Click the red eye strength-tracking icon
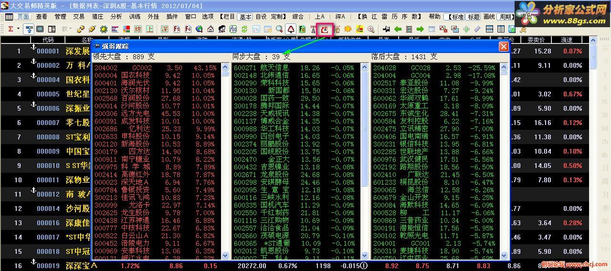This screenshot has height=271, width=611. (326, 29)
